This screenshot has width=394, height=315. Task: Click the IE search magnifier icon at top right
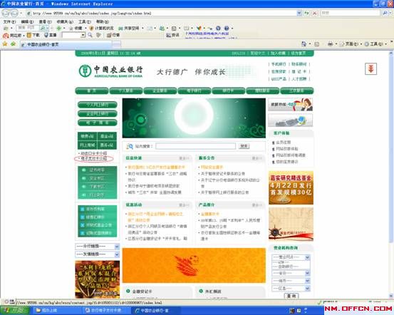385,13
